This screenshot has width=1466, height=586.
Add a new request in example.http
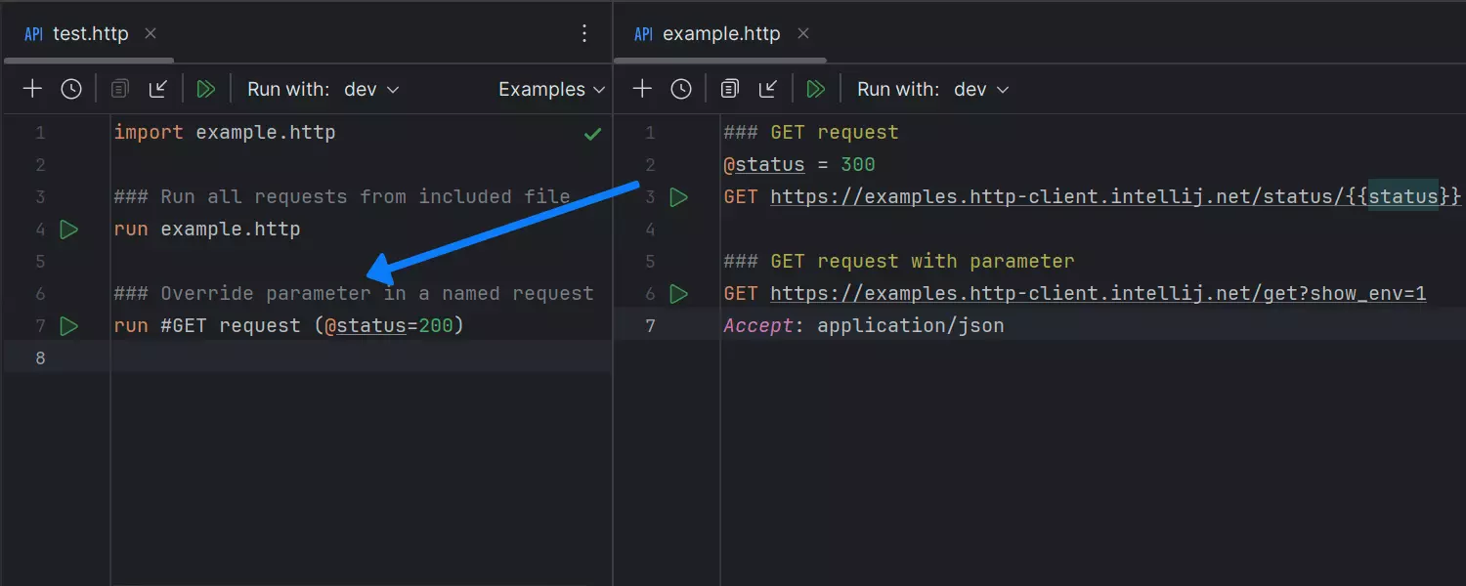tap(642, 88)
